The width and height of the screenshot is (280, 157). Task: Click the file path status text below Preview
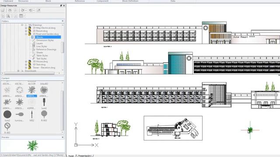point(32,155)
